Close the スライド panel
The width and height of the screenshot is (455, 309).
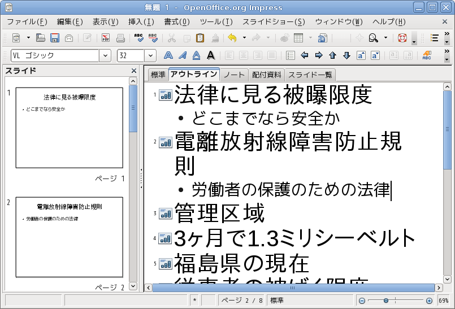coord(134,71)
